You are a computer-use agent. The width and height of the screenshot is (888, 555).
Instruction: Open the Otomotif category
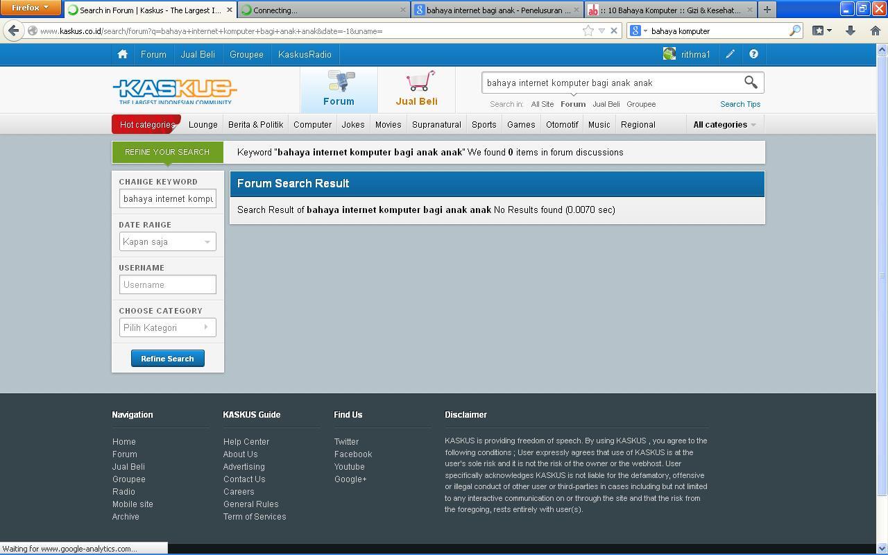click(x=562, y=125)
